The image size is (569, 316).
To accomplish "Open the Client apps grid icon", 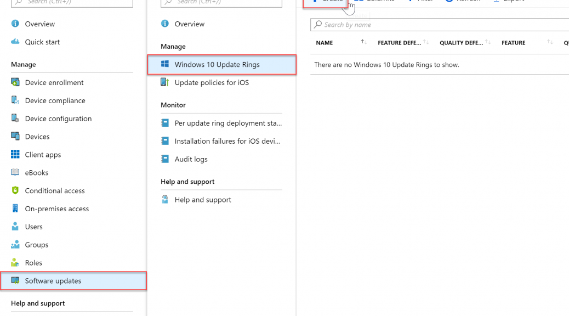I will pos(15,154).
